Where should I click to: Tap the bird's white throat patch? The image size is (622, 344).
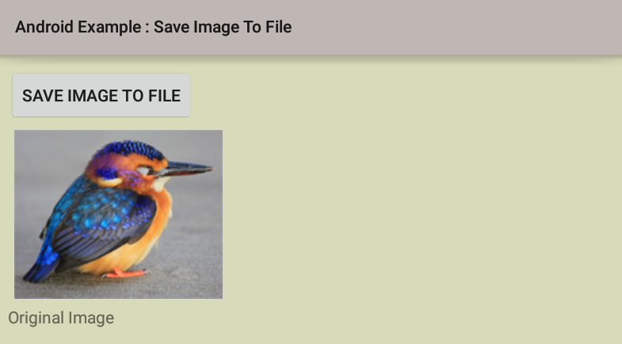[x=161, y=183]
